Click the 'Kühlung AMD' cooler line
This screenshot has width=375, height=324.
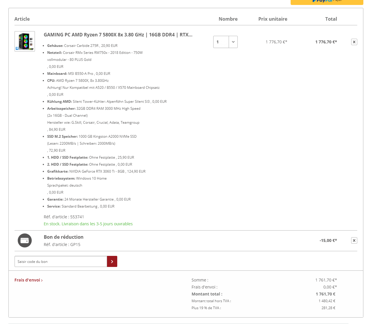107,102
